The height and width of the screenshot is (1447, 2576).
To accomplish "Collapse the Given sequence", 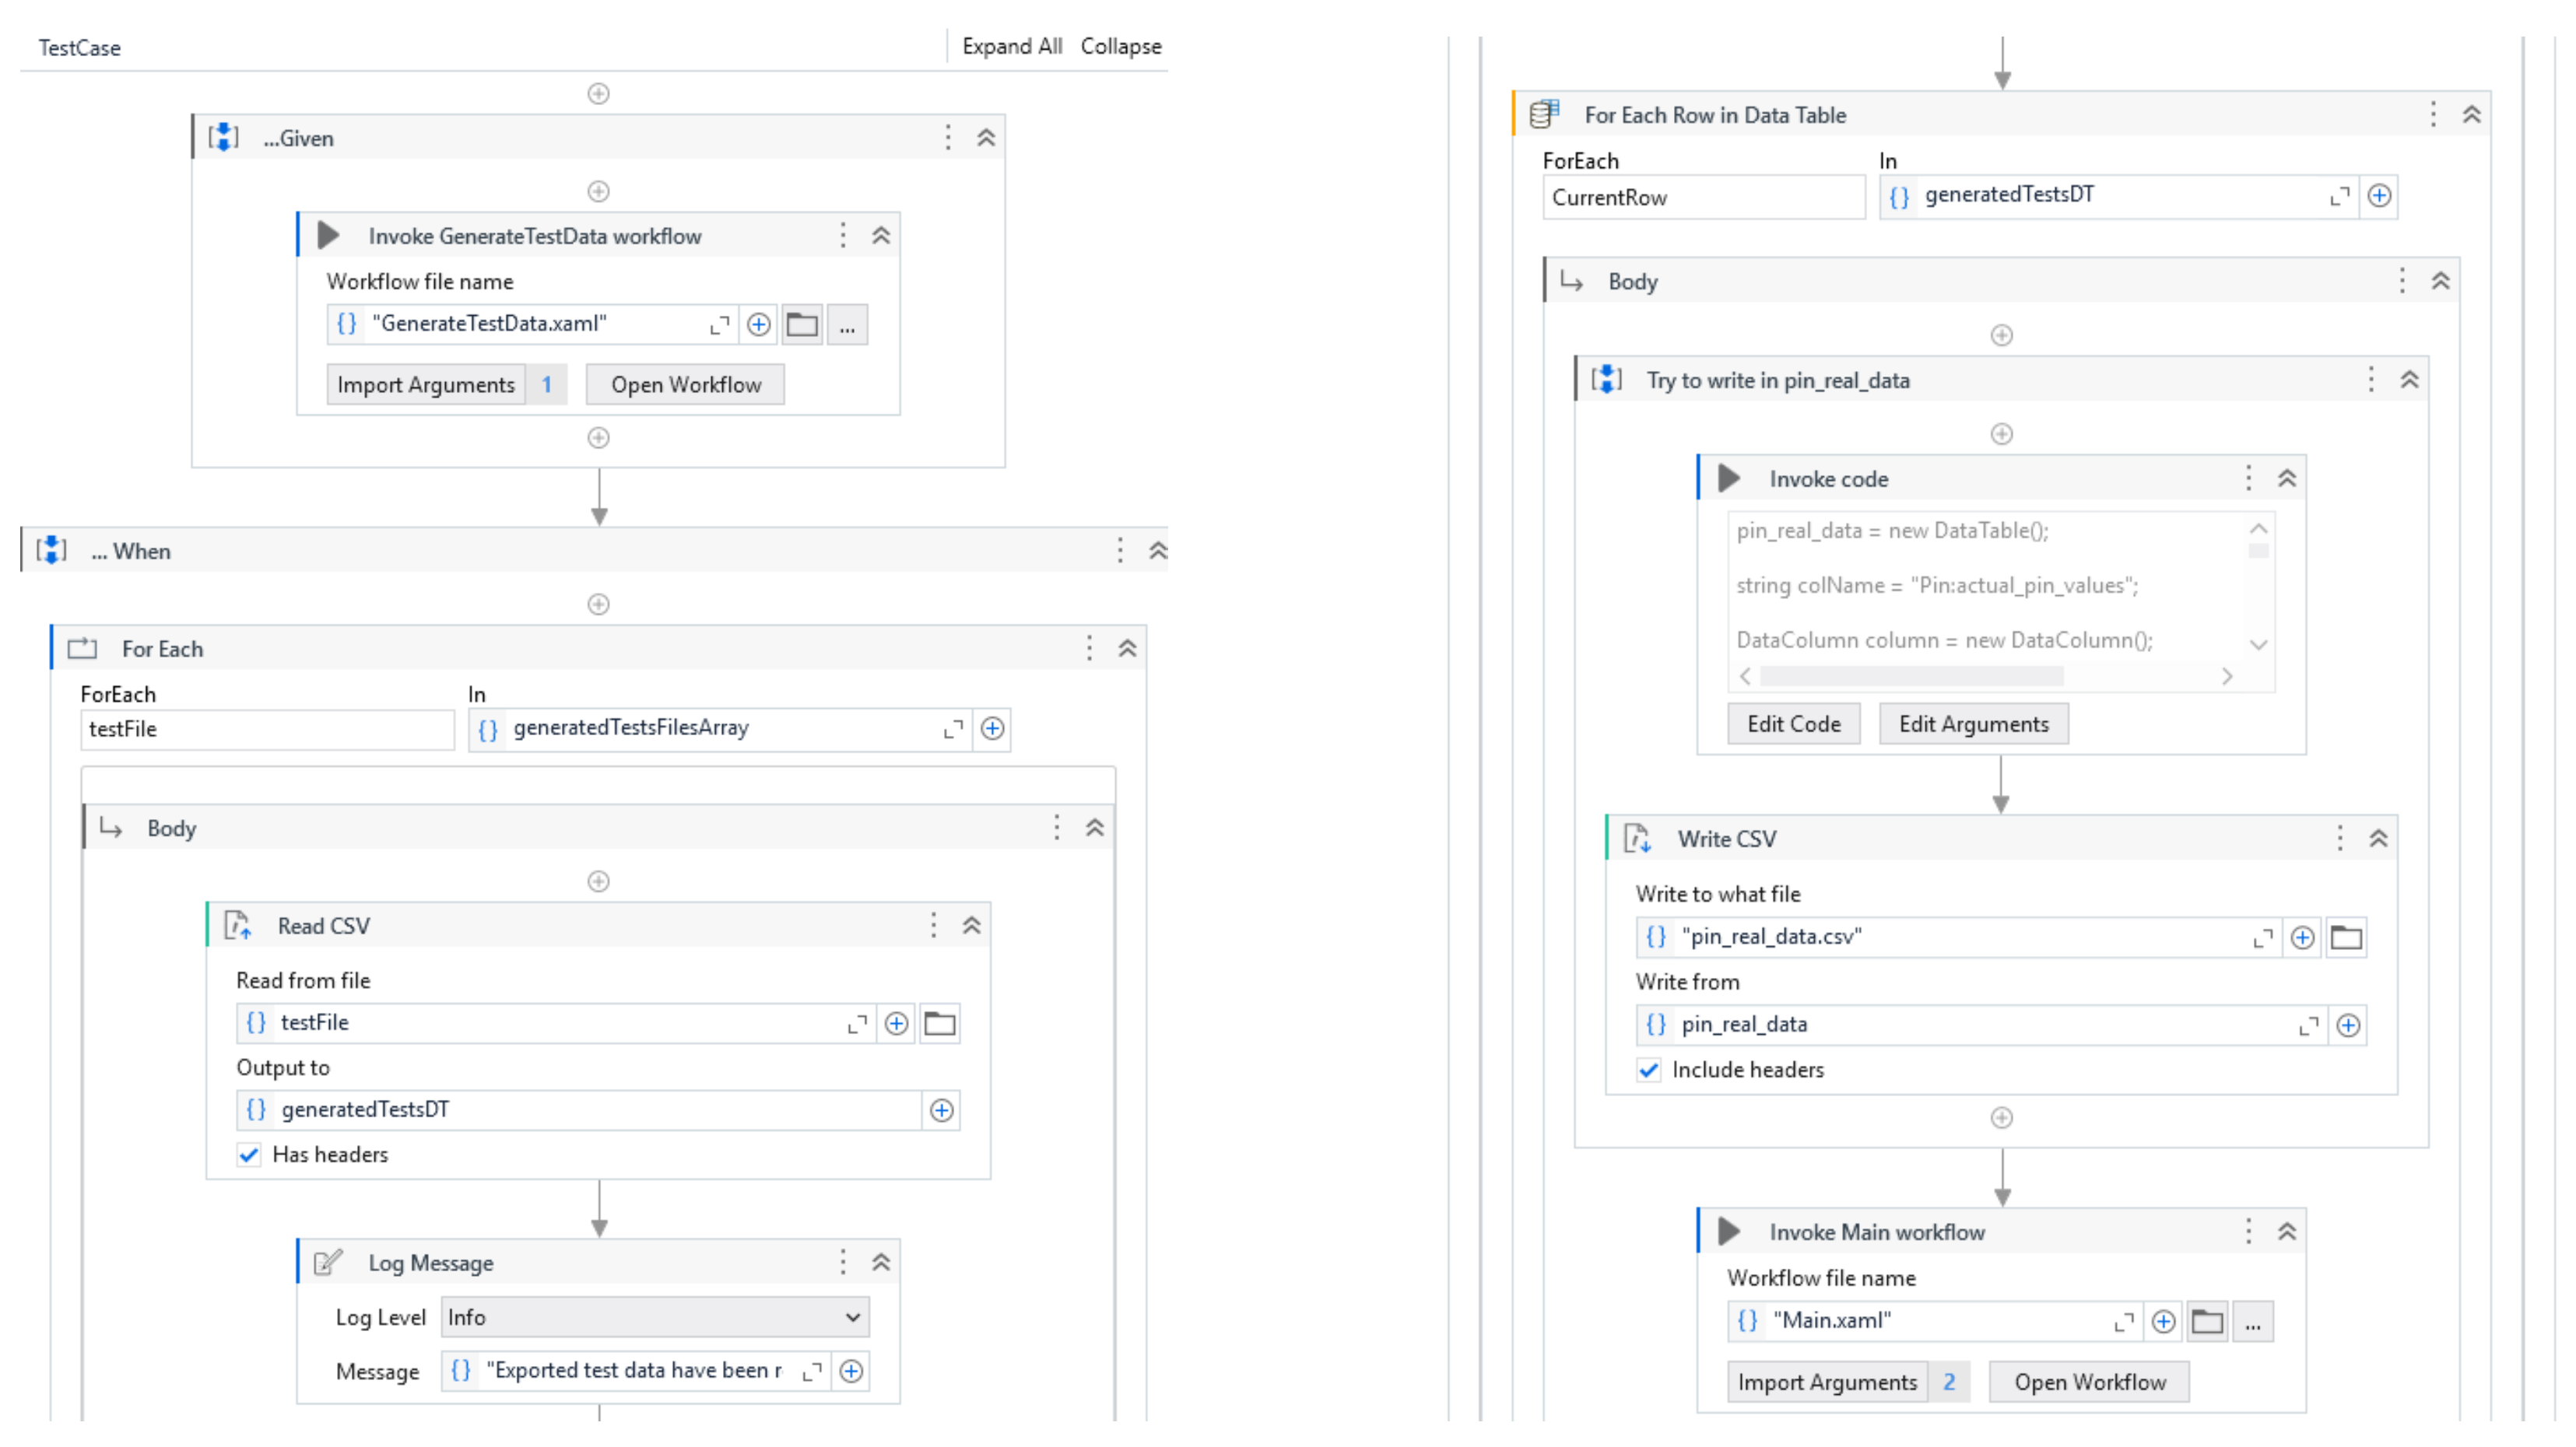I will pos(986,138).
